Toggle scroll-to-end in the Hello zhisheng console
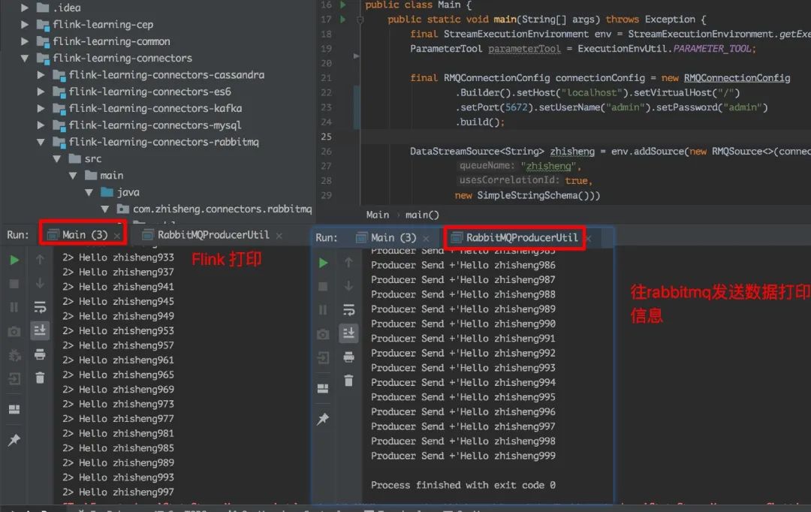 coord(40,330)
